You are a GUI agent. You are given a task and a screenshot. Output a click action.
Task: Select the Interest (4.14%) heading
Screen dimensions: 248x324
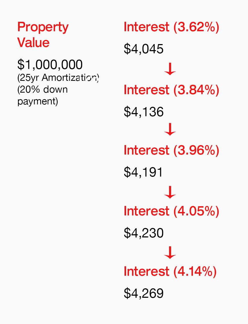coord(170,272)
